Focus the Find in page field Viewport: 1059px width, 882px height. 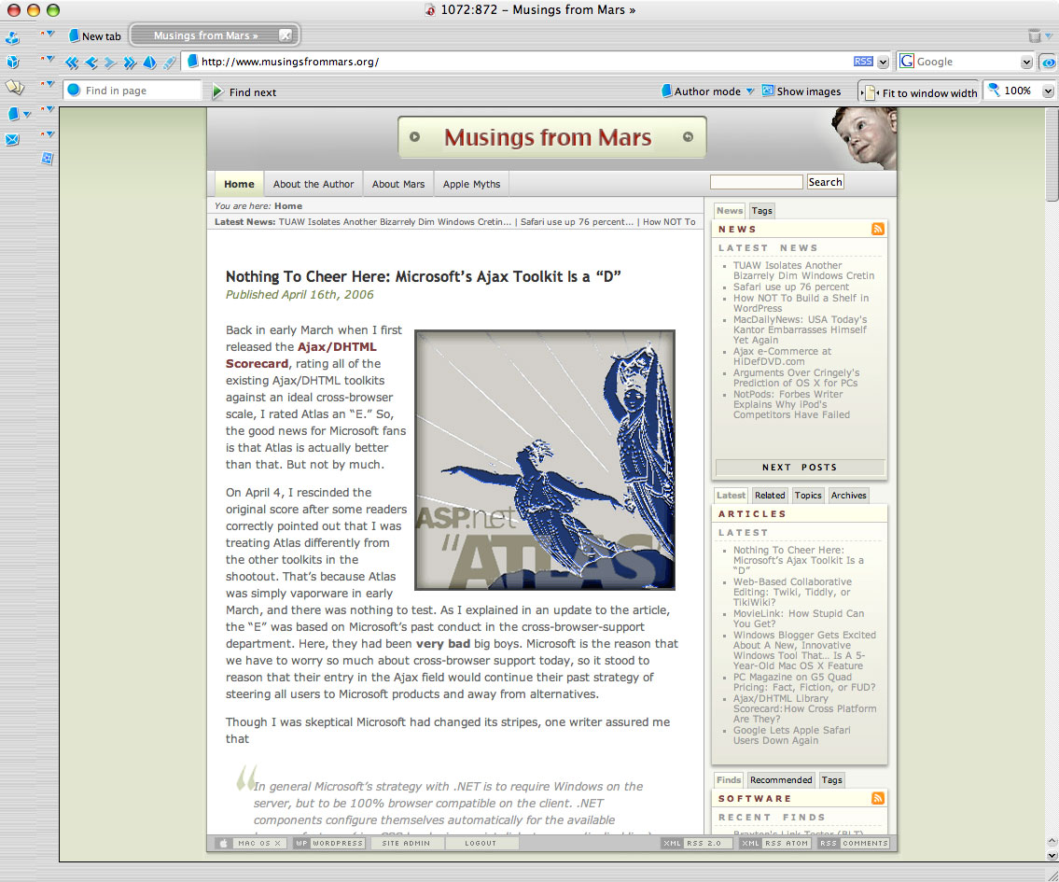133,91
